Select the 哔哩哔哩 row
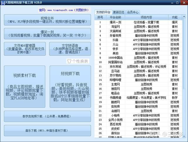Screen dimensions: 188x142 coord(138,80)
